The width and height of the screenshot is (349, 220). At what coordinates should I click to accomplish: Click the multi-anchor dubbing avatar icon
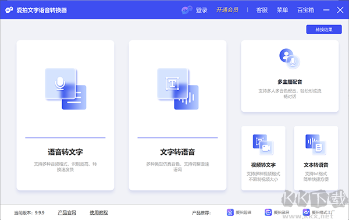pyautogui.click(x=290, y=59)
